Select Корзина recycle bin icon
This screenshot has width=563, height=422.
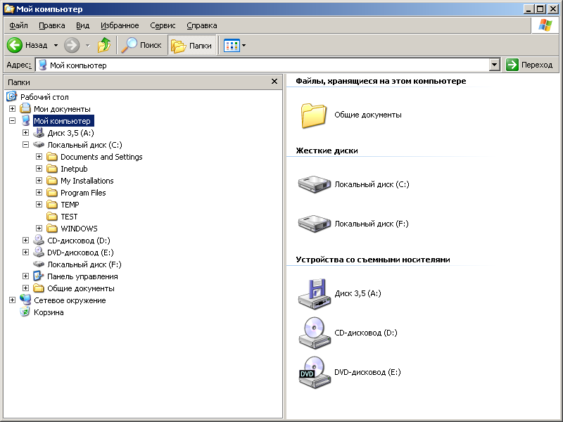point(25,312)
